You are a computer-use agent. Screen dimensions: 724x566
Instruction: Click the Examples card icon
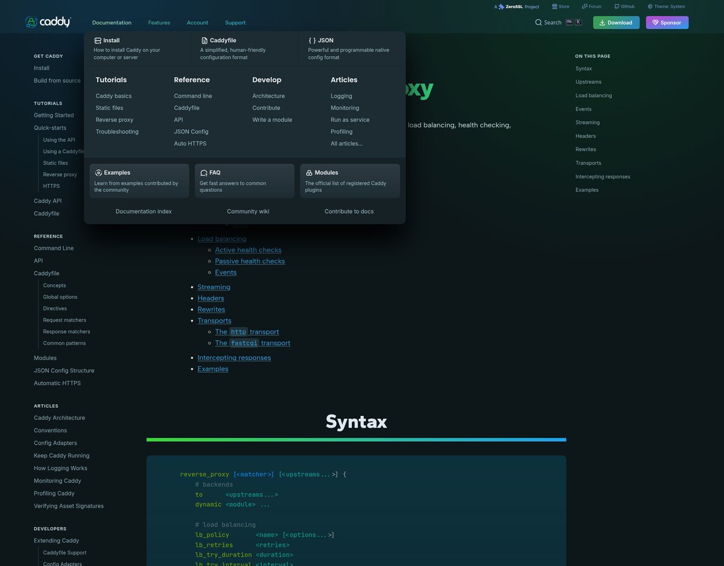[98, 173]
